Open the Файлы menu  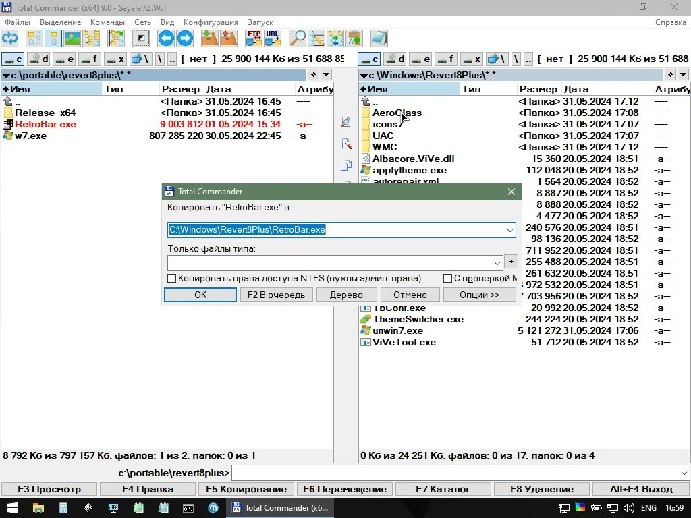click(18, 22)
